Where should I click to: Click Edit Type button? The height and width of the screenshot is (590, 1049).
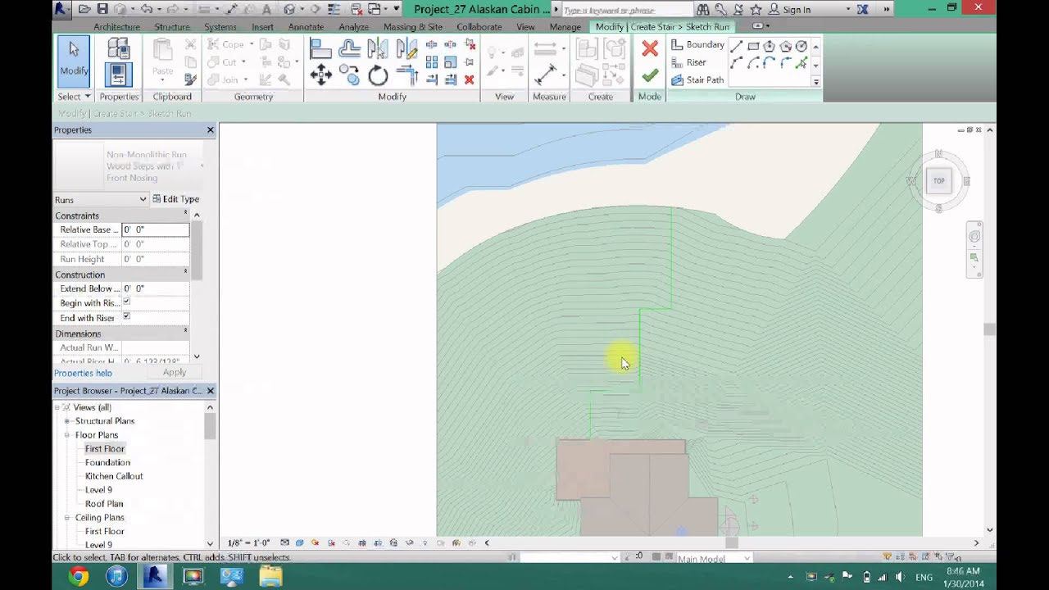(175, 199)
